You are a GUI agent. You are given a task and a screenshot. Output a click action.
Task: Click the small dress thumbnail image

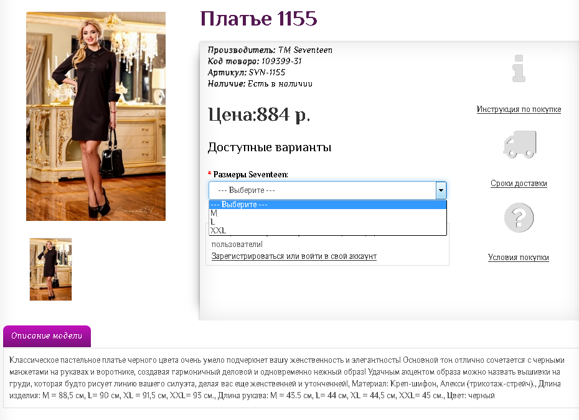[x=50, y=269]
